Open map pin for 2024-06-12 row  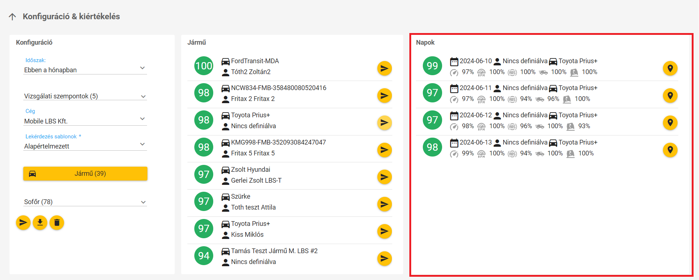point(670,123)
